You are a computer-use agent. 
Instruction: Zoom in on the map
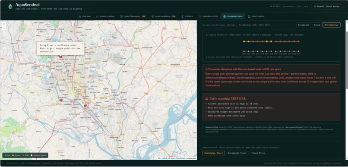point(4,24)
